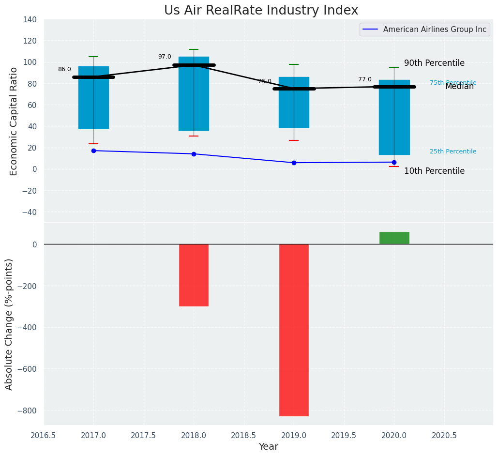Click American Airlines 2020 data point

[x=394, y=162]
